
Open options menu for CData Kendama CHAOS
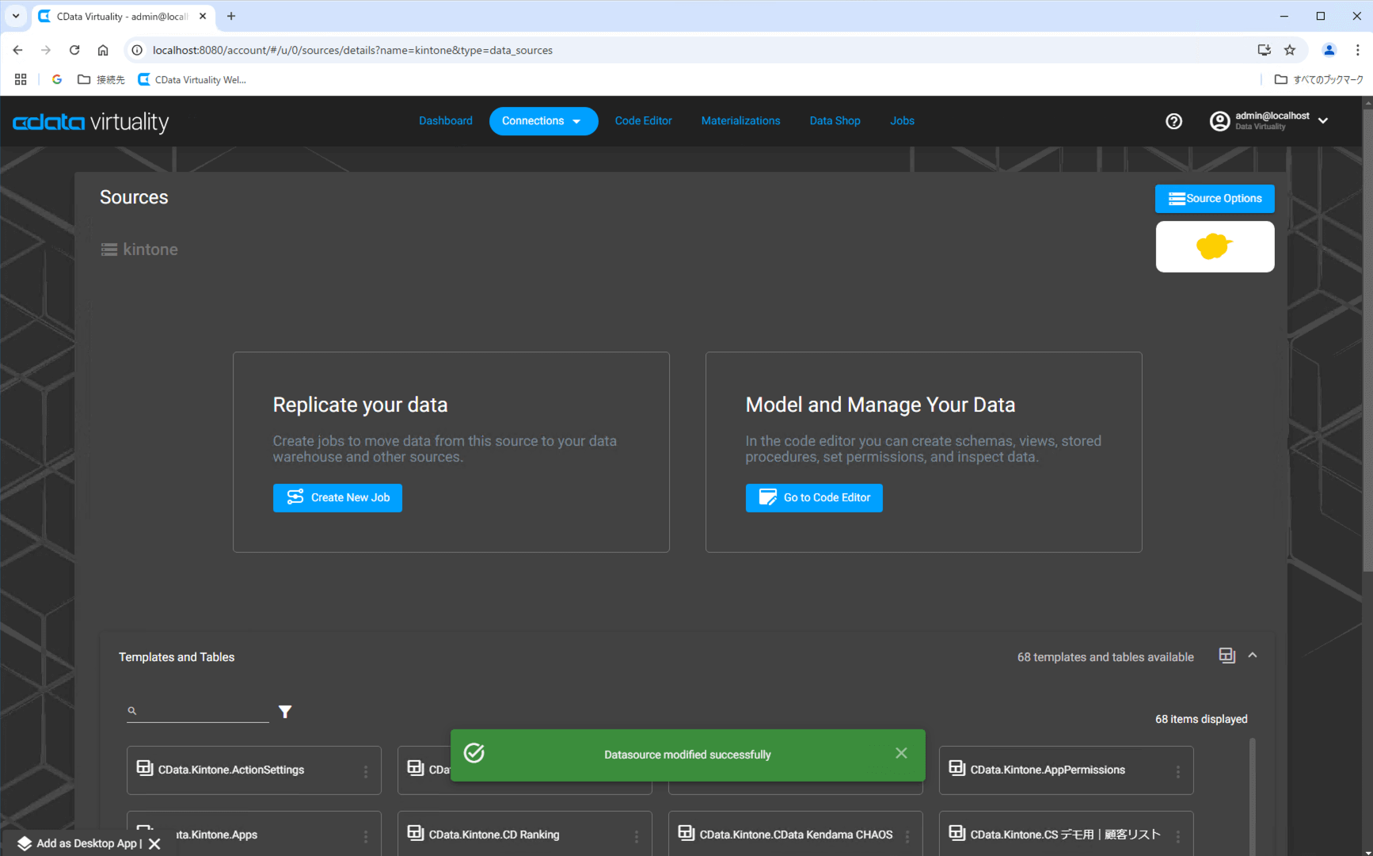tap(907, 836)
